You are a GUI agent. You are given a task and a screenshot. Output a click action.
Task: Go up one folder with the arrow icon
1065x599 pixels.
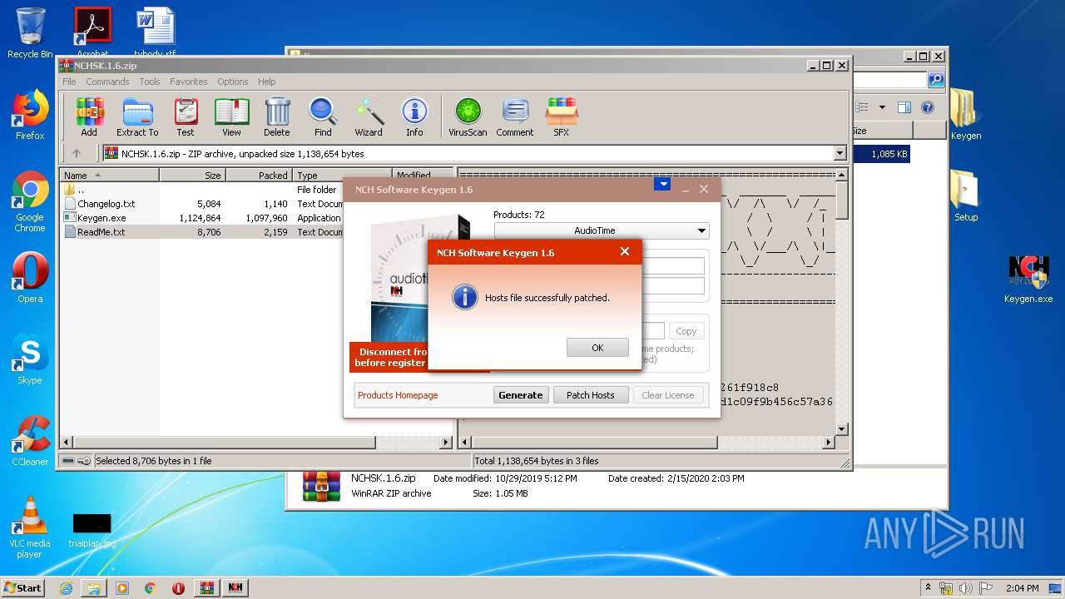77,153
